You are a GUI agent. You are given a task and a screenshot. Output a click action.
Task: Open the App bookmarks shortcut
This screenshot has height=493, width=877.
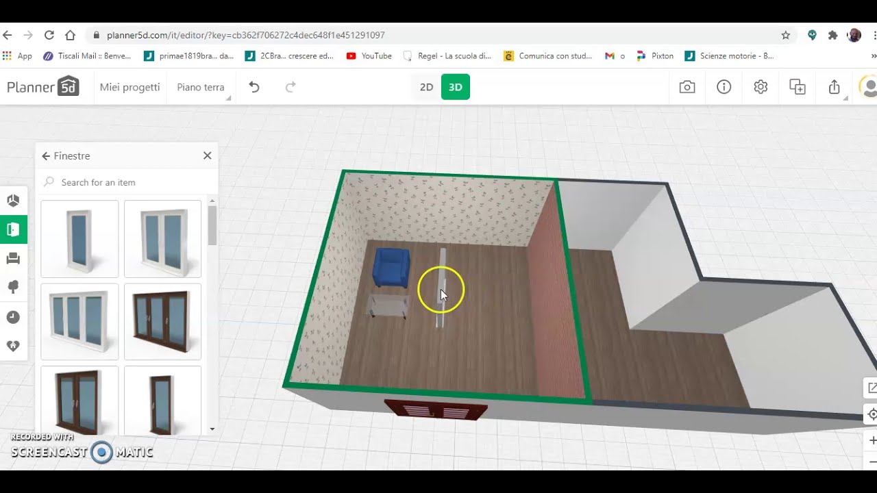(x=18, y=56)
